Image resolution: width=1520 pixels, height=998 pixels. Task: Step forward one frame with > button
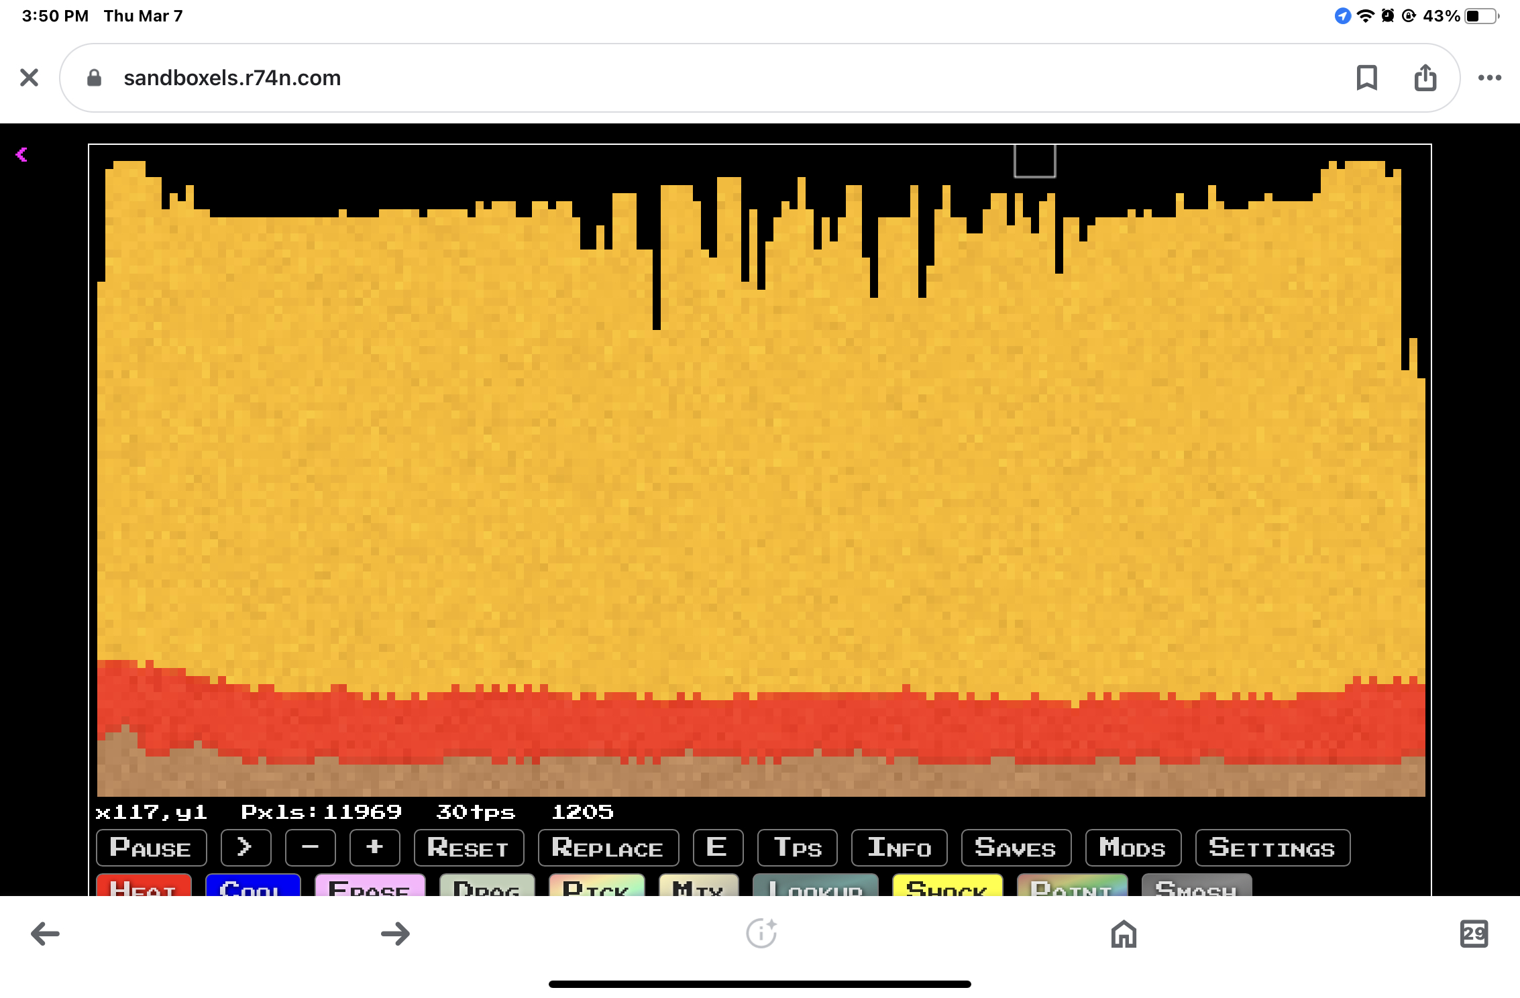(x=246, y=848)
